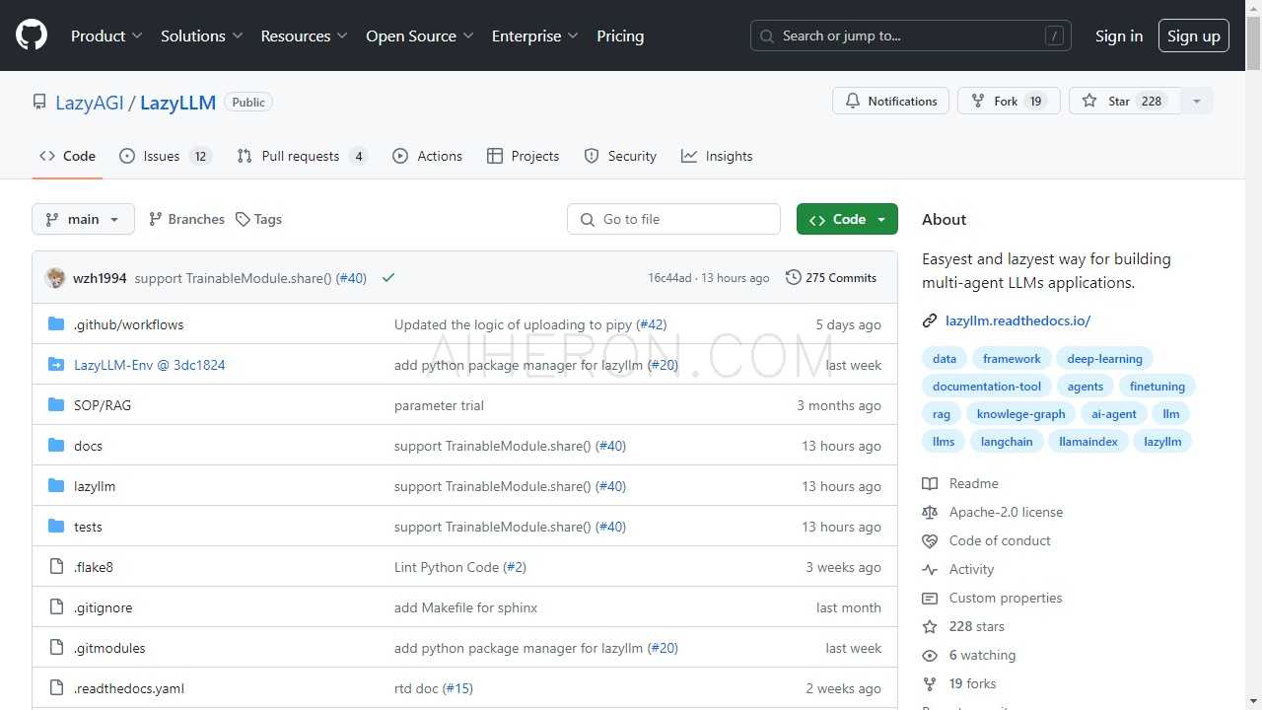Click the commit history clock icon
The image size is (1262, 710).
pyautogui.click(x=793, y=278)
